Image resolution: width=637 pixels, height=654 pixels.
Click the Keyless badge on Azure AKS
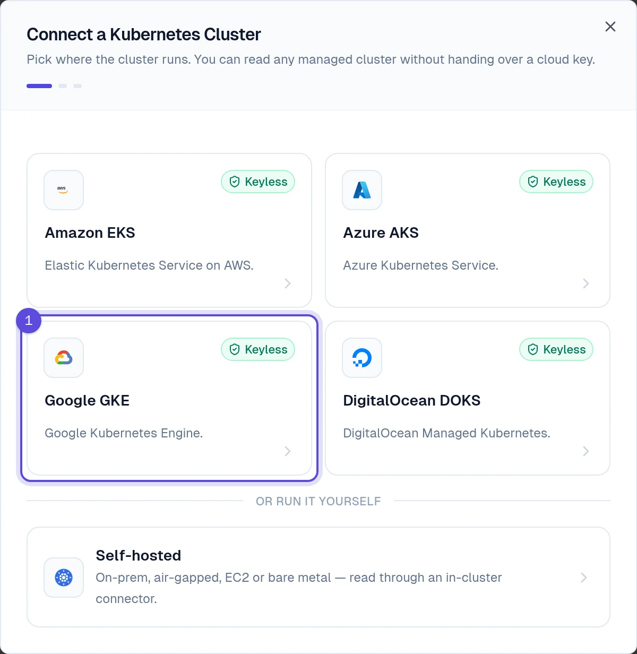[x=556, y=182]
